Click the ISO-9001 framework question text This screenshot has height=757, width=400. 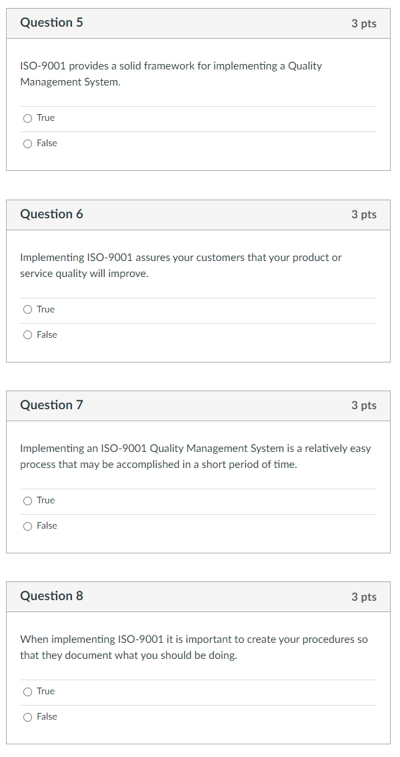click(171, 73)
